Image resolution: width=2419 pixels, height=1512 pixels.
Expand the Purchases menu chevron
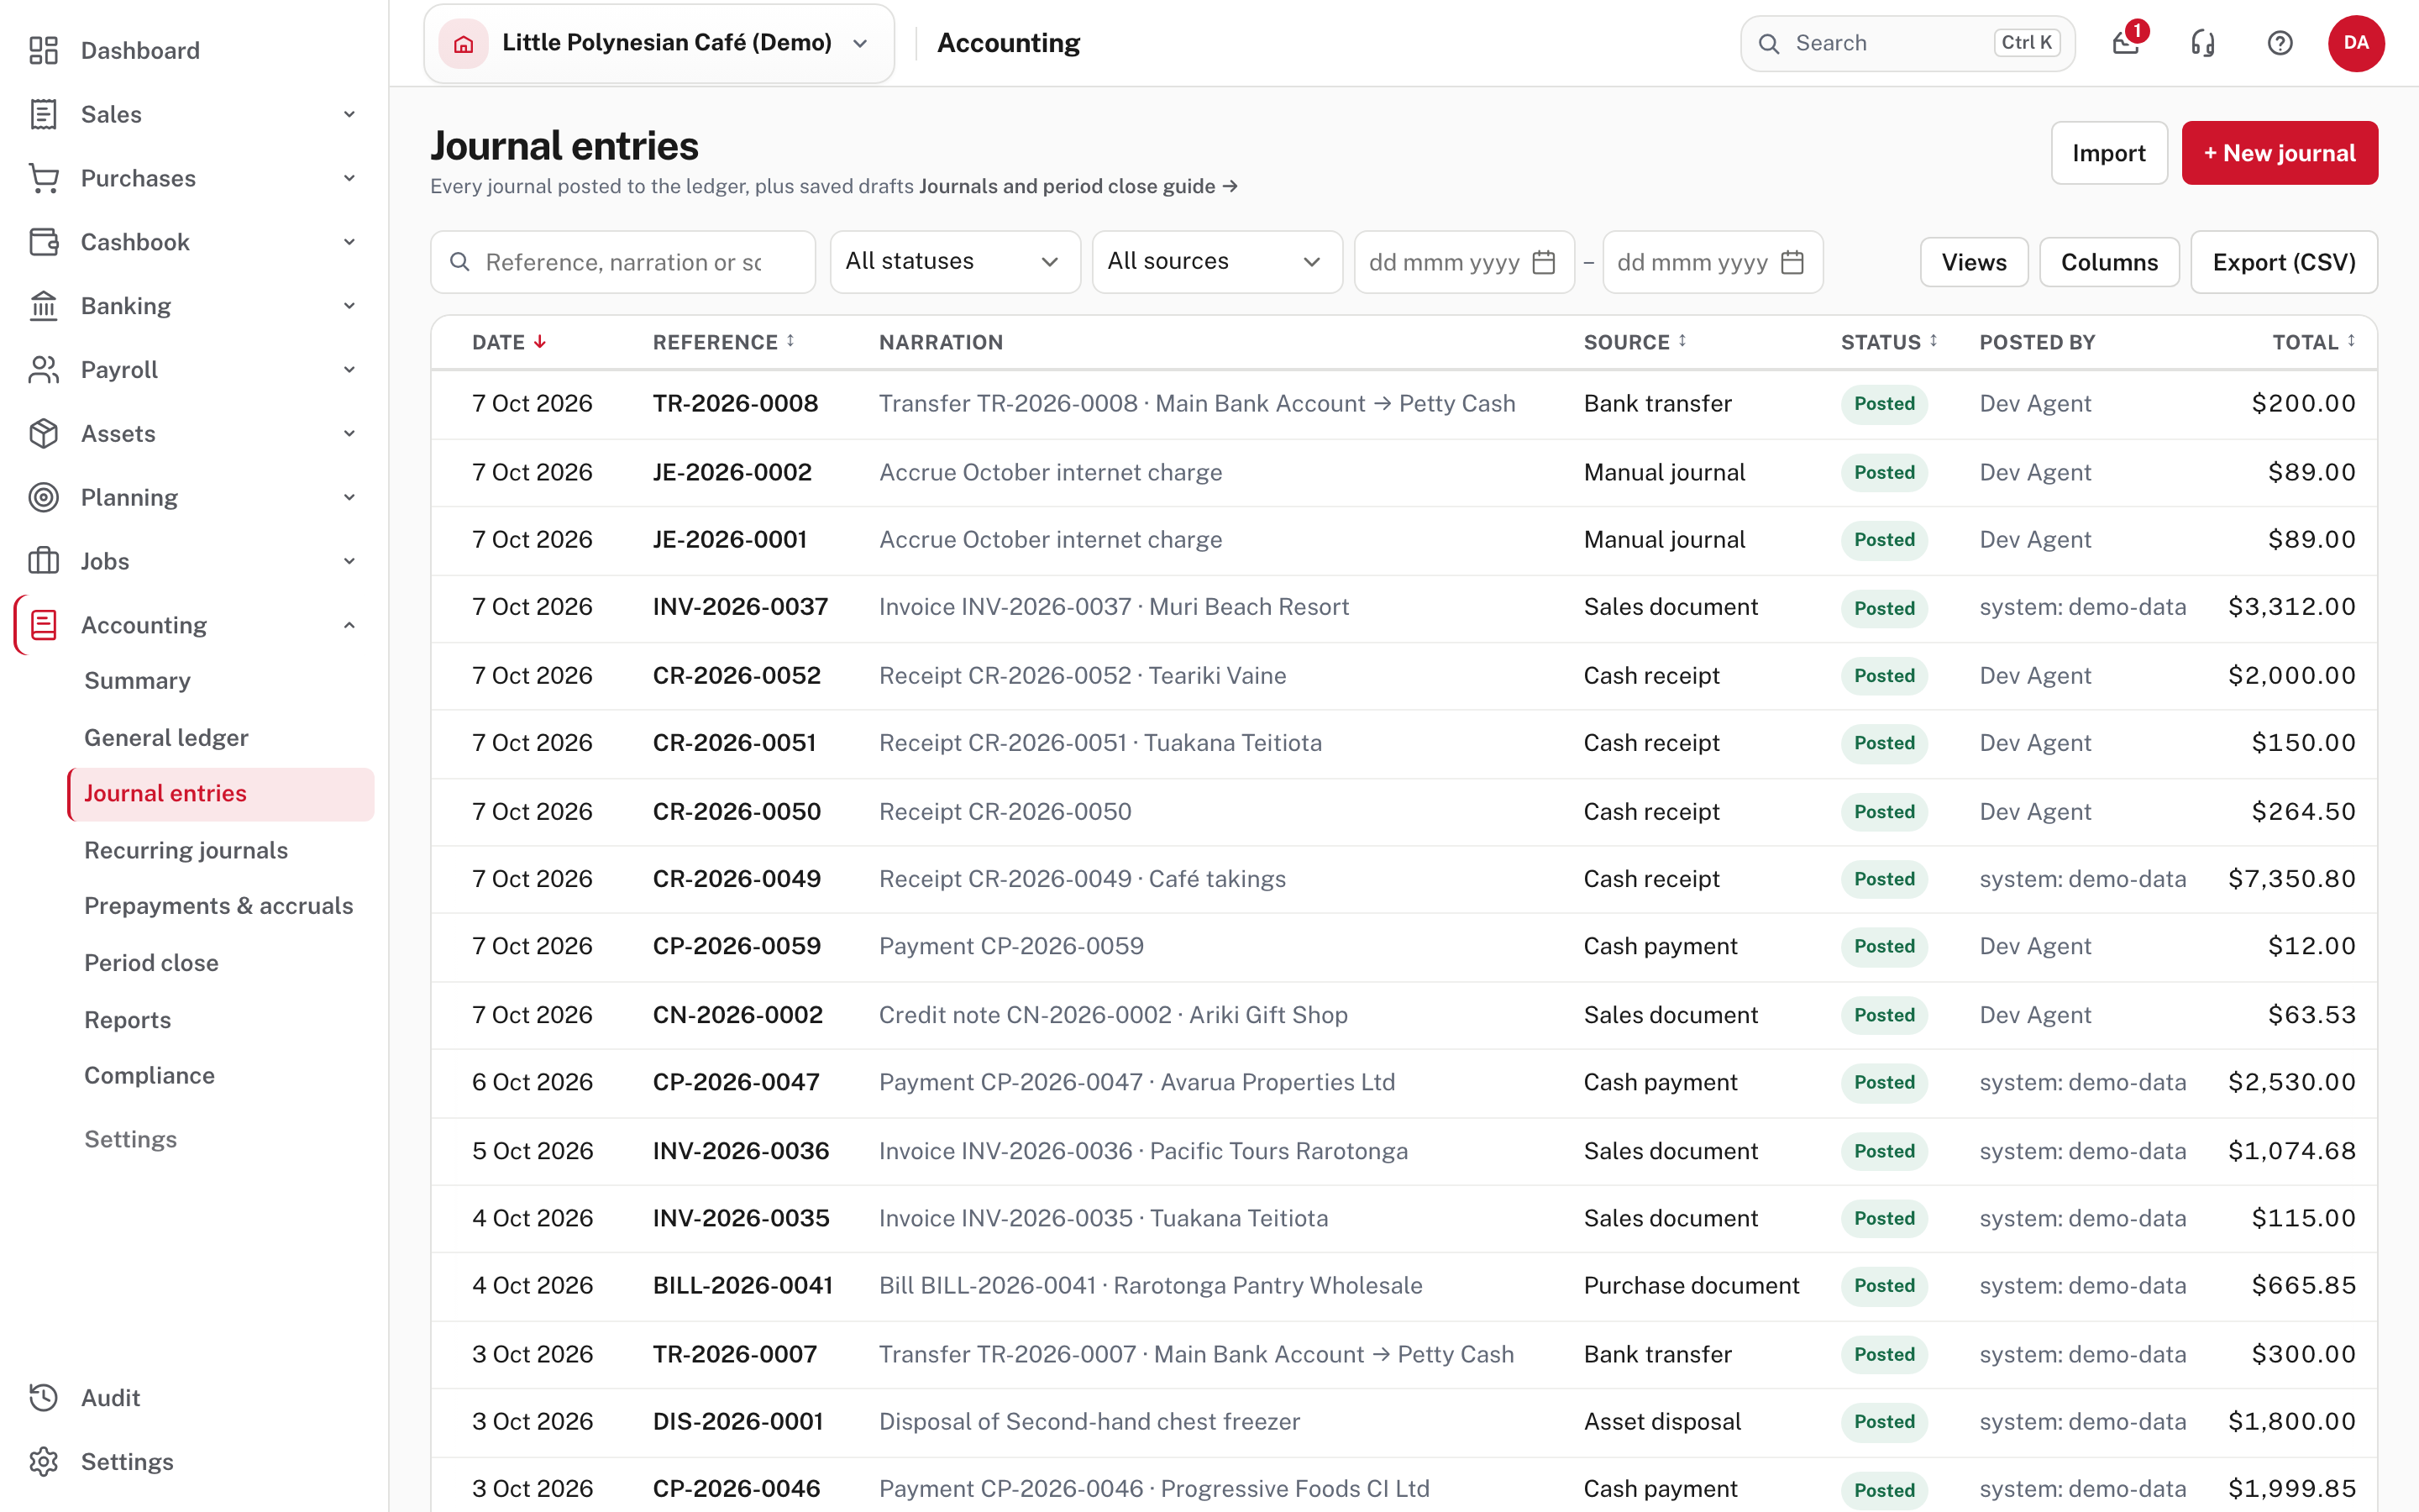[349, 178]
